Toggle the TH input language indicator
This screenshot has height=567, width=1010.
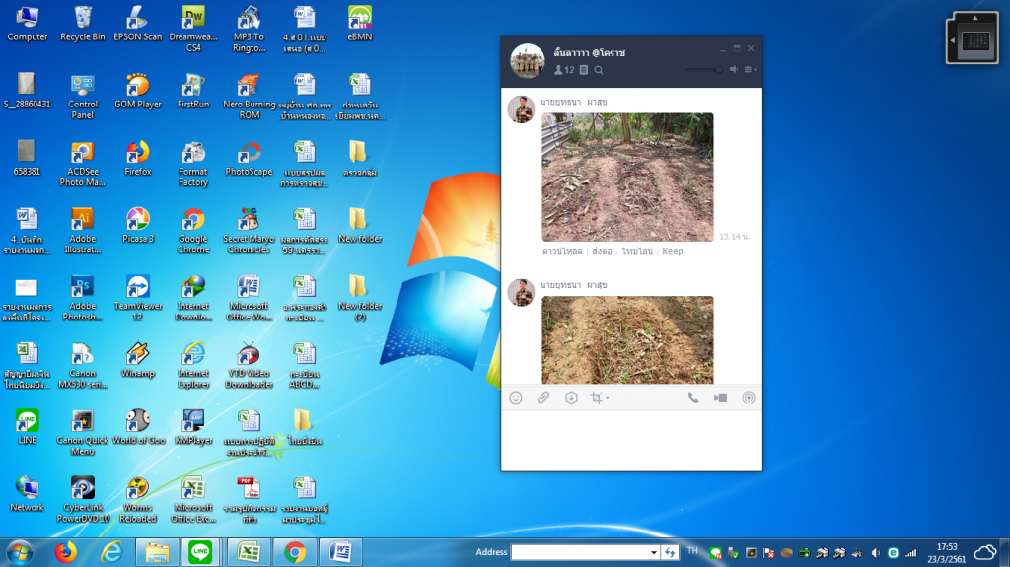tap(692, 551)
